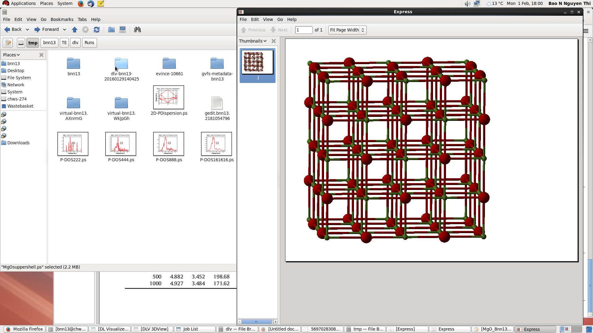Screen dimensions: 593x333
Task: Click the binoculars Search icon
Action: click(137, 30)
